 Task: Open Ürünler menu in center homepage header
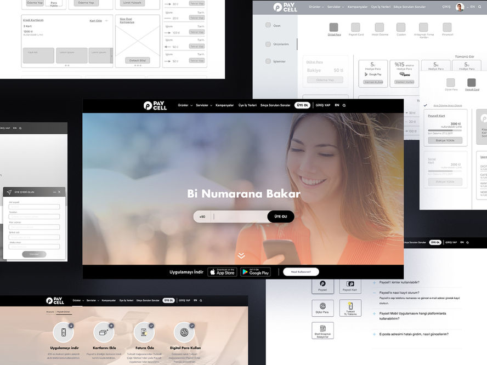tap(185, 105)
